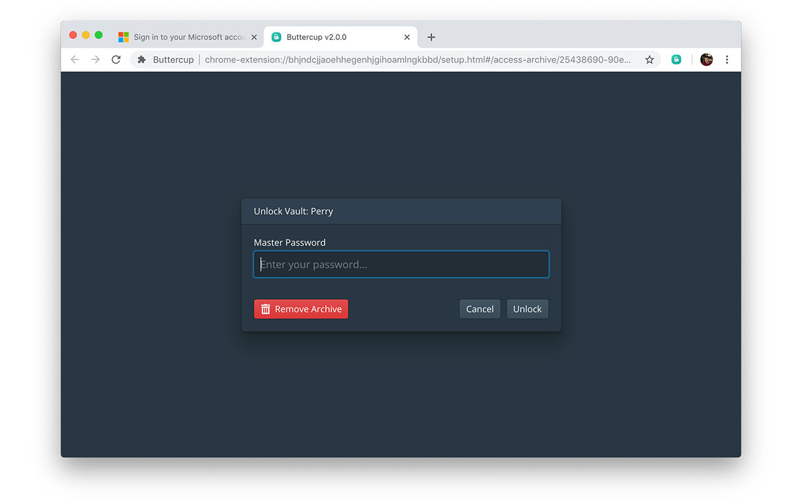Open the Chrome three-dot menu
The image size is (802, 501).
727,59
